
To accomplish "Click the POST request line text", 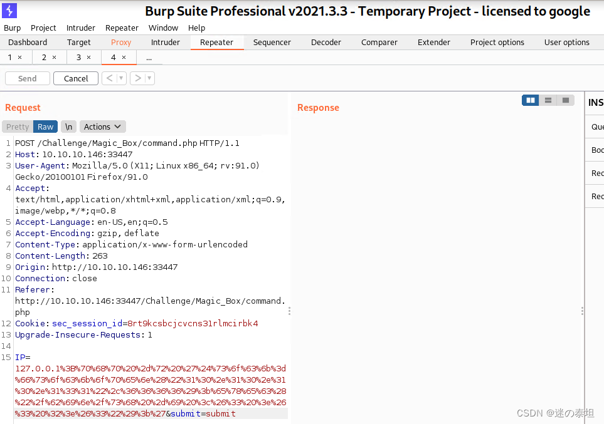I will (x=127, y=143).
